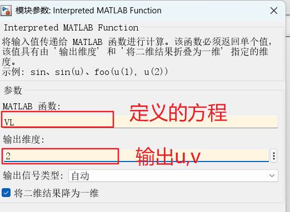Click the Simulink block icon in title bar

pyautogui.click(x=6, y=11)
